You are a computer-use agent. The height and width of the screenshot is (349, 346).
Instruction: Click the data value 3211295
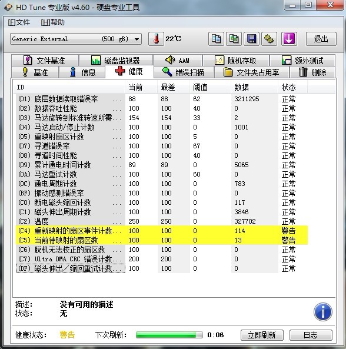point(247,99)
